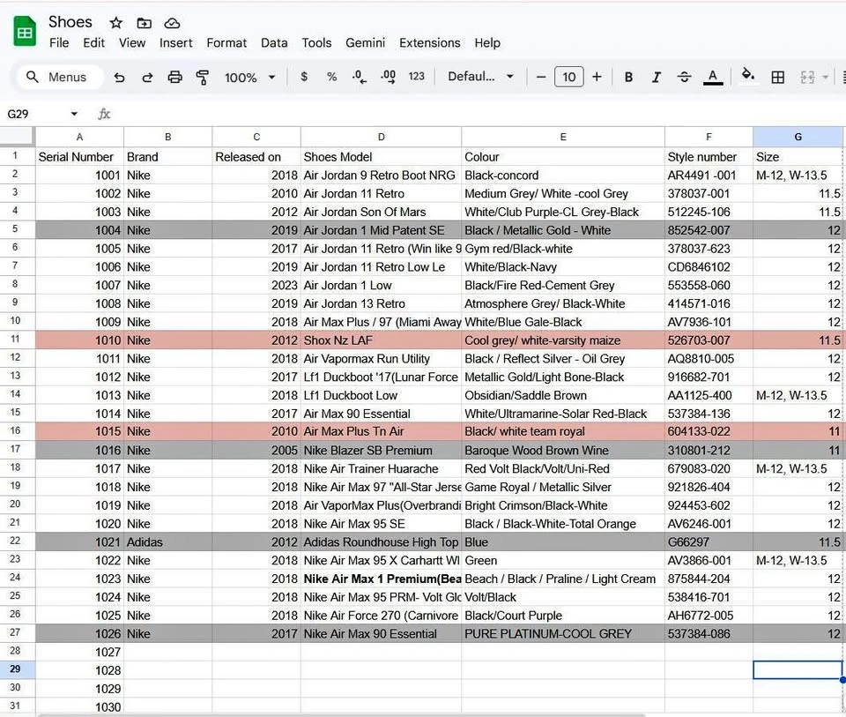Select the paint format tool
The height and width of the screenshot is (717, 846).
point(203,78)
